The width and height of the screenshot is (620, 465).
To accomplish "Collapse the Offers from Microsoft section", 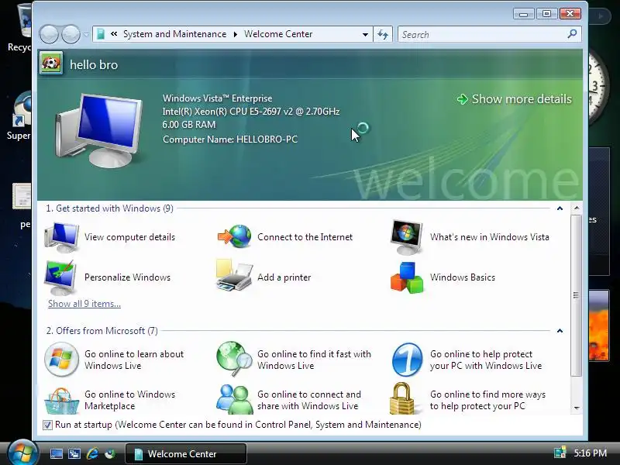I will point(560,331).
